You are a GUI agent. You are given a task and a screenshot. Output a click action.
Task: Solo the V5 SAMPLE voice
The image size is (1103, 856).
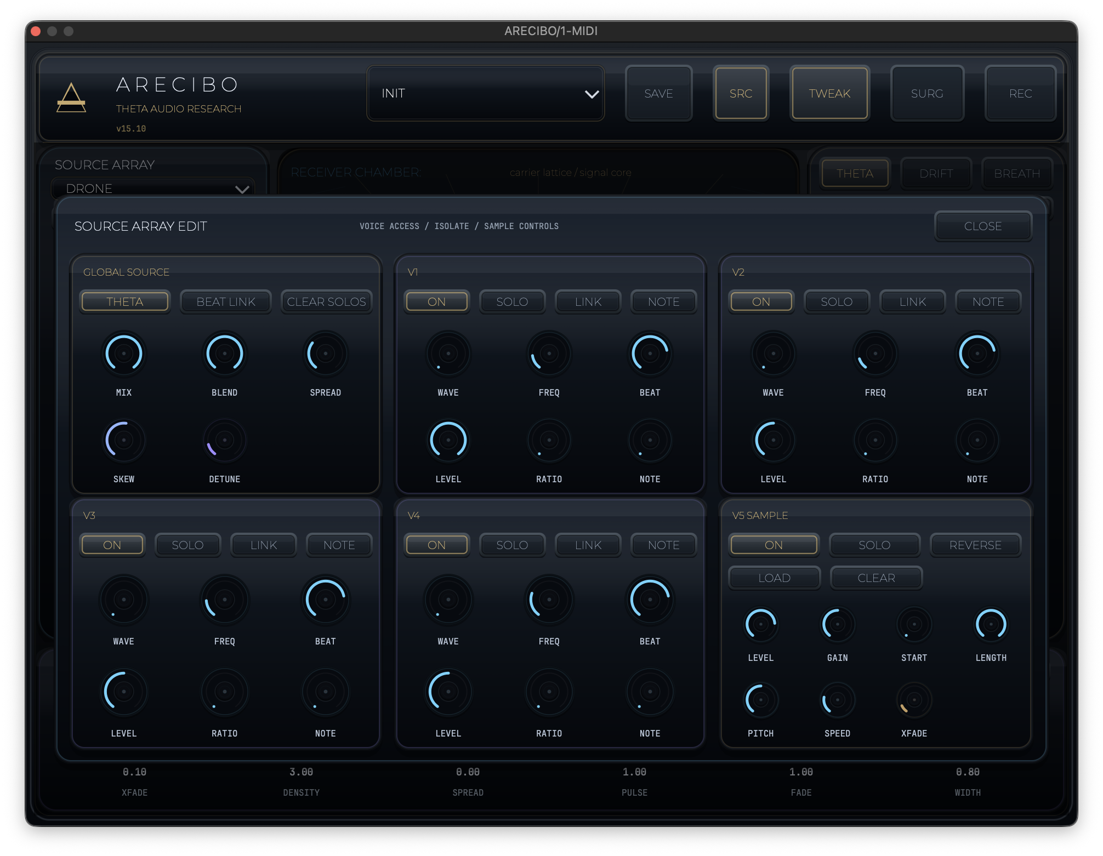(874, 545)
